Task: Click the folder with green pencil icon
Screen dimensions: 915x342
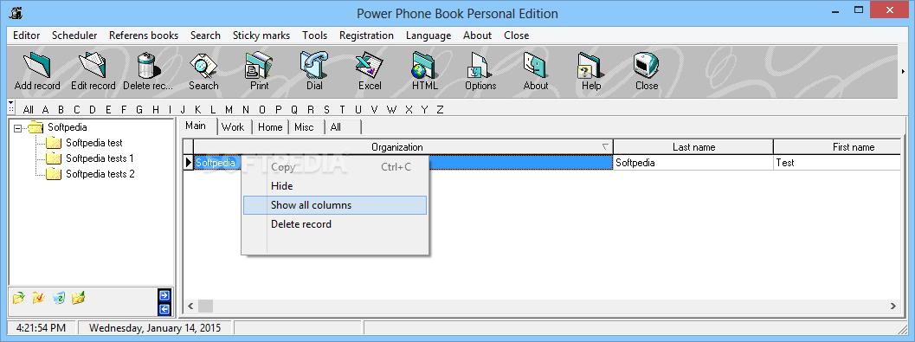Action: (x=78, y=298)
